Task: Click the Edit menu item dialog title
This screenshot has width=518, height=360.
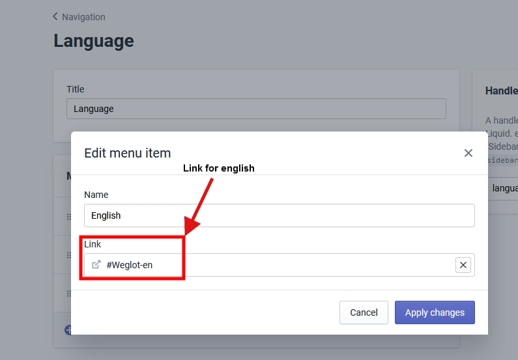Action: click(128, 154)
